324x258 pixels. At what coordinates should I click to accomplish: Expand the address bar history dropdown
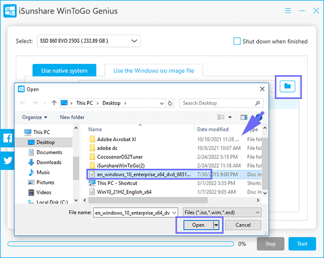tap(162, 103)
